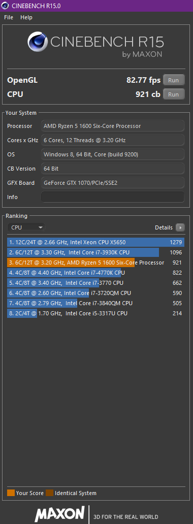Open the Help menu

26,17
